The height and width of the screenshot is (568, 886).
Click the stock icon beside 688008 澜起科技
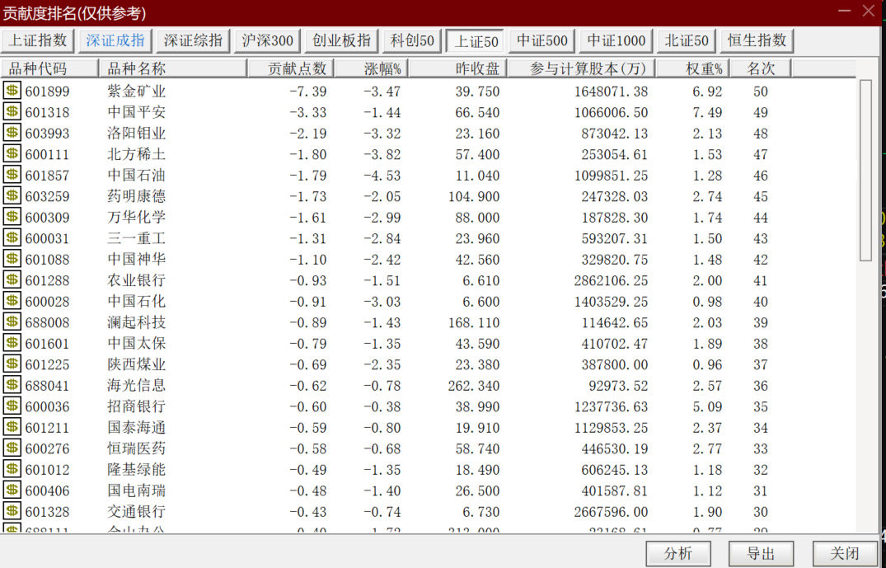(x=12, y=322)
